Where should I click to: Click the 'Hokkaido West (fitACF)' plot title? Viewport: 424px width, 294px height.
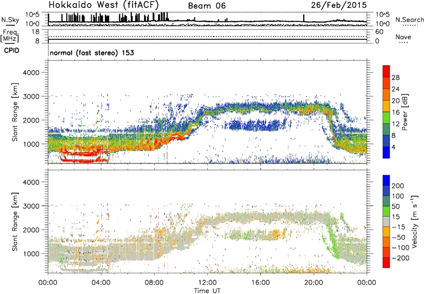(x=103, y=5)
